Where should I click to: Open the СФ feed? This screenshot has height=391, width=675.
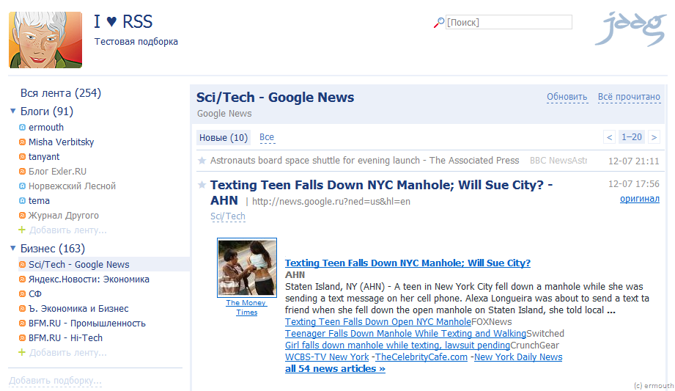tap(35, 293)
